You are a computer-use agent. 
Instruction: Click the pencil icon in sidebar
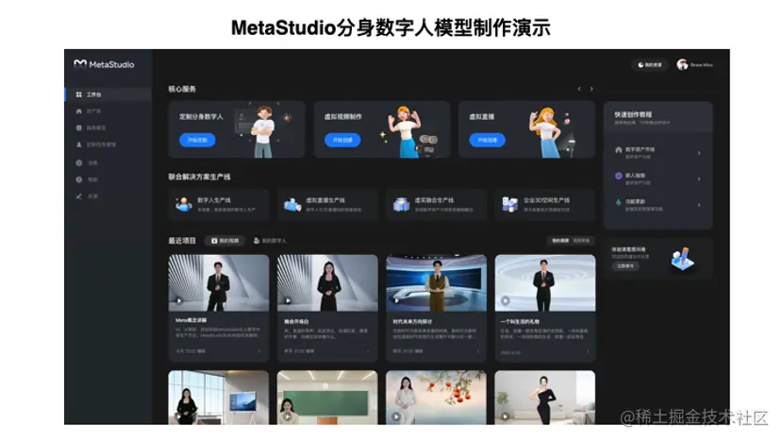tap(78, 196)
